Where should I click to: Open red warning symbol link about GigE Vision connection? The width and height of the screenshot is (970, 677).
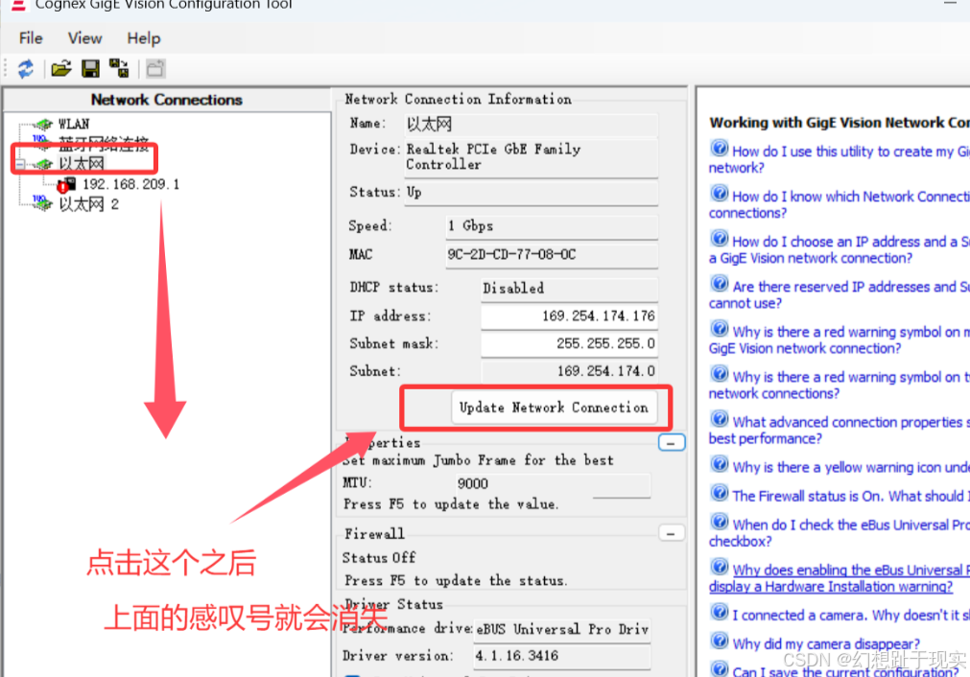(839, 340)
